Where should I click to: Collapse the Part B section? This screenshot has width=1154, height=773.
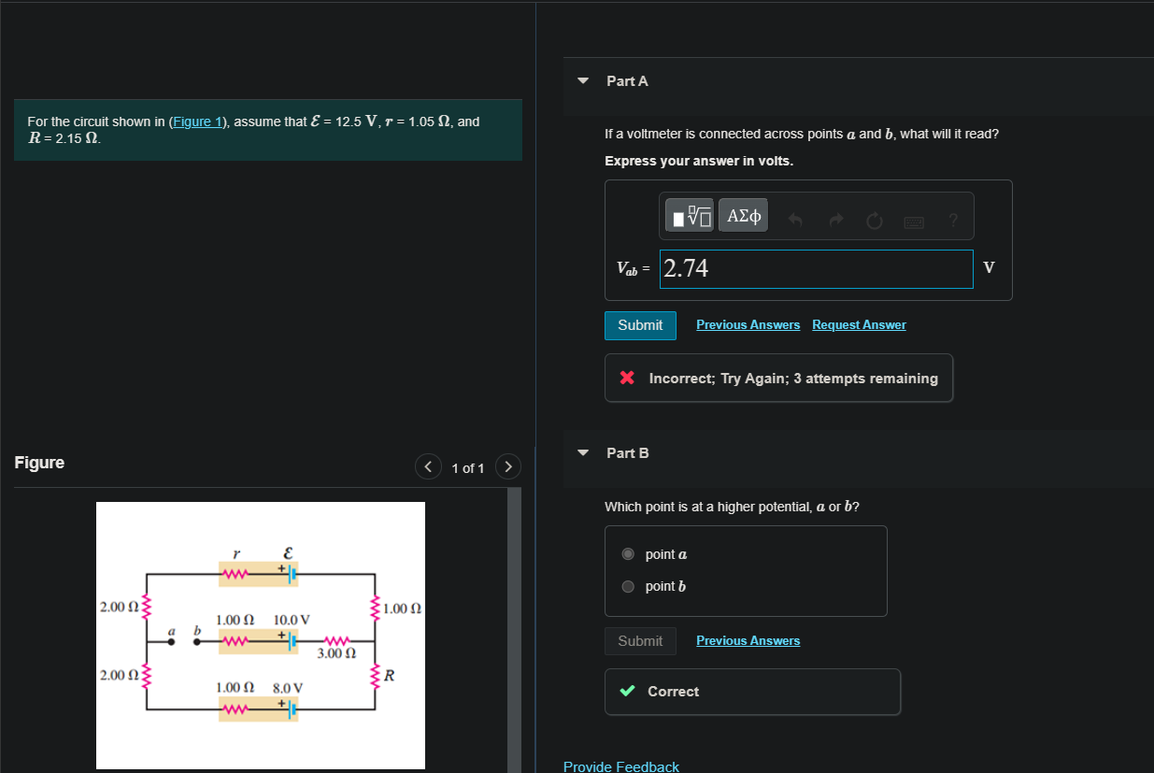(581, 452)
